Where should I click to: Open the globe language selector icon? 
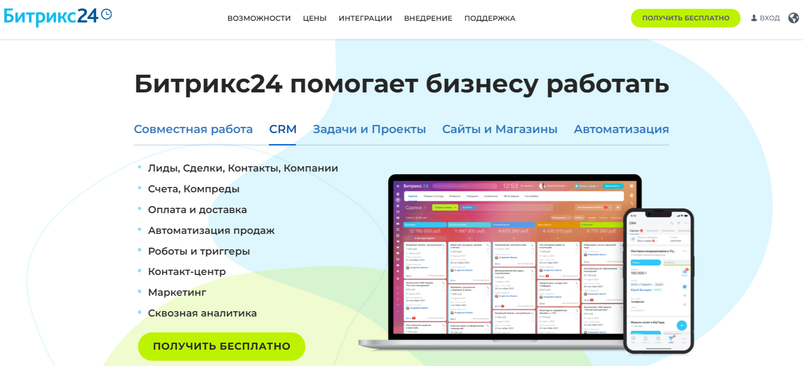pyautogui.click(x=793, y=18)
